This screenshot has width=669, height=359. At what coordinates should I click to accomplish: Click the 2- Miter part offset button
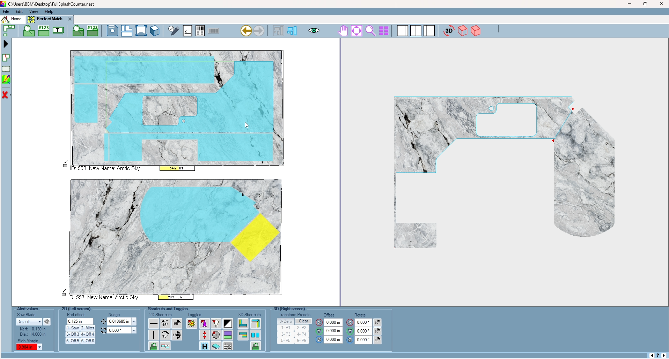(x=88, y=328)
